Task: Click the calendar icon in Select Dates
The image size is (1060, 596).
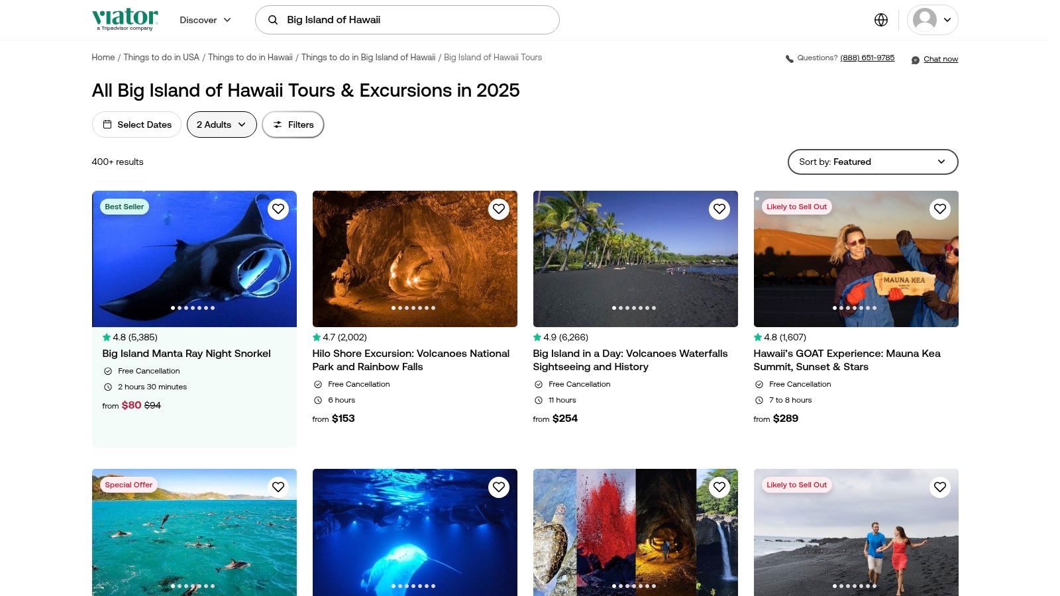Action: point(107,124)
